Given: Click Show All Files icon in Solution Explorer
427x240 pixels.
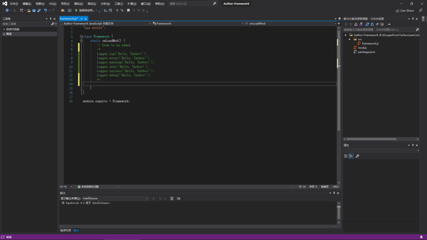Looking at the screenshot, I should (382, 24).
